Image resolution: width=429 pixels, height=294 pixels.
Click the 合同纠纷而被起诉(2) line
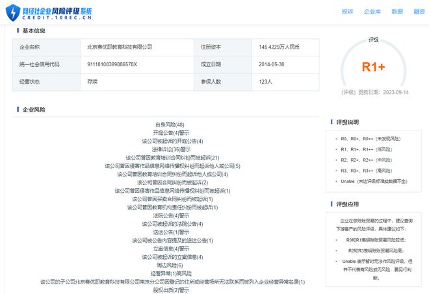pos(172,182)
